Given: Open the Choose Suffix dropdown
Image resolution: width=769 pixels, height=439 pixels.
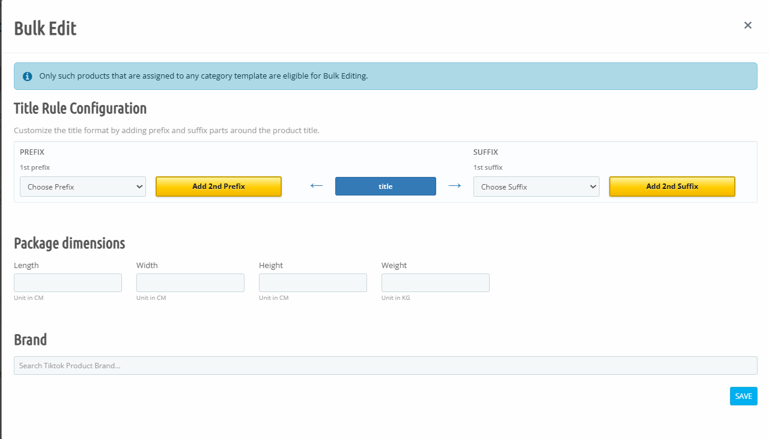Looking at the screenshot, I should pos(536,187).
